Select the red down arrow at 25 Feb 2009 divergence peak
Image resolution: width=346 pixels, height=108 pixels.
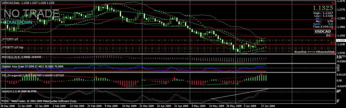(x=96, y=77)
